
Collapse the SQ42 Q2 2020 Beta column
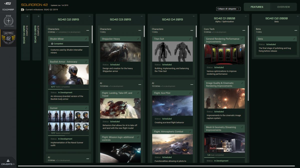coord(298,16)
